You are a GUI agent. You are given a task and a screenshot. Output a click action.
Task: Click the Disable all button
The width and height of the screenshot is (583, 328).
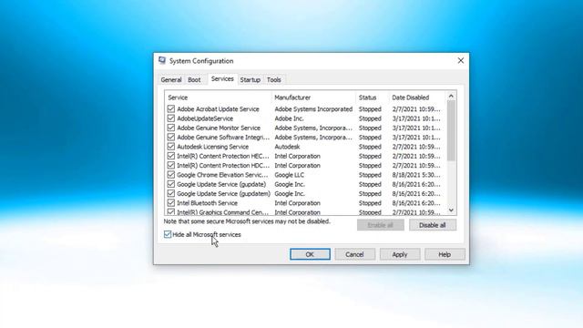pyautogui.click(x=433, y=225)
